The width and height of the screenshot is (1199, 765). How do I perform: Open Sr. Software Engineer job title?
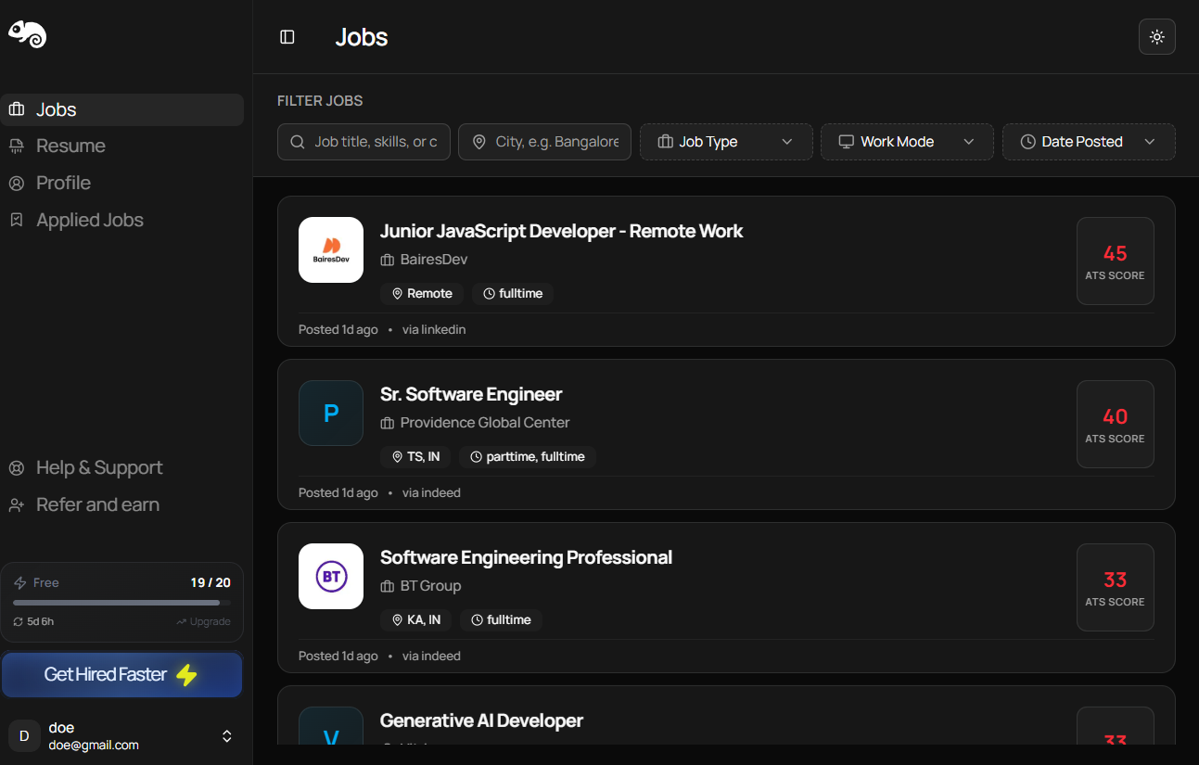coord(471,394)
